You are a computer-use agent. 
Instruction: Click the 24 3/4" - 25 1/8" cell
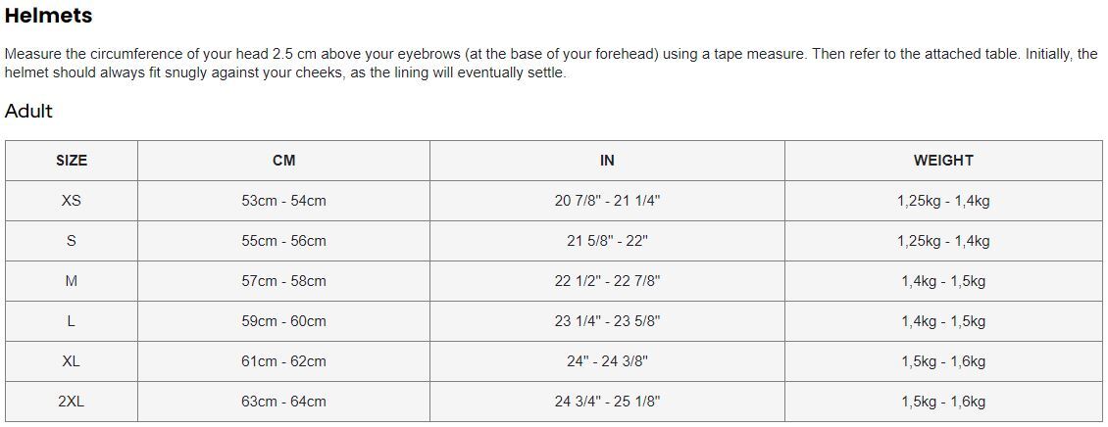607,402
